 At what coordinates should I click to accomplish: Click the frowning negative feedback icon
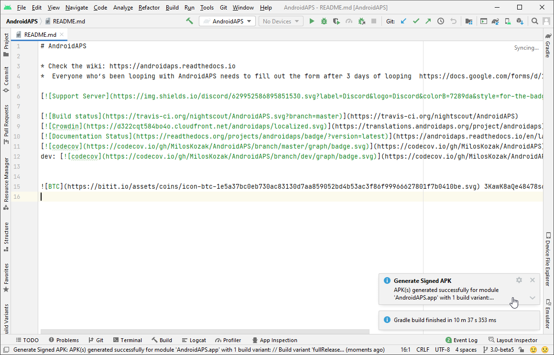coord(545,350)
